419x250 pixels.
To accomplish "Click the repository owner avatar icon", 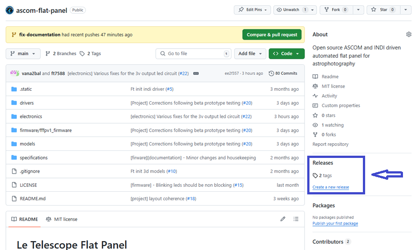I will point(10,10).
